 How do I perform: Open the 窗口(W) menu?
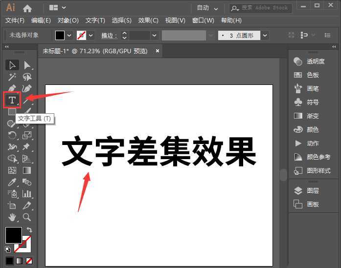pyautogui.click(x=203, y=21)
